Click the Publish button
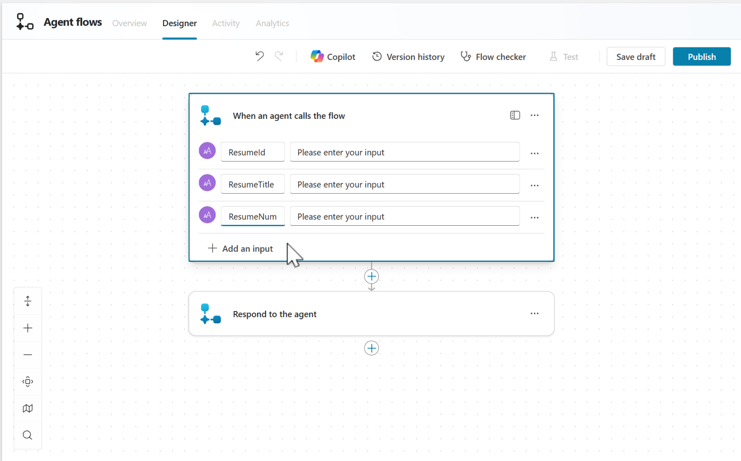This screenshot has height=461, width=741. 701,57
